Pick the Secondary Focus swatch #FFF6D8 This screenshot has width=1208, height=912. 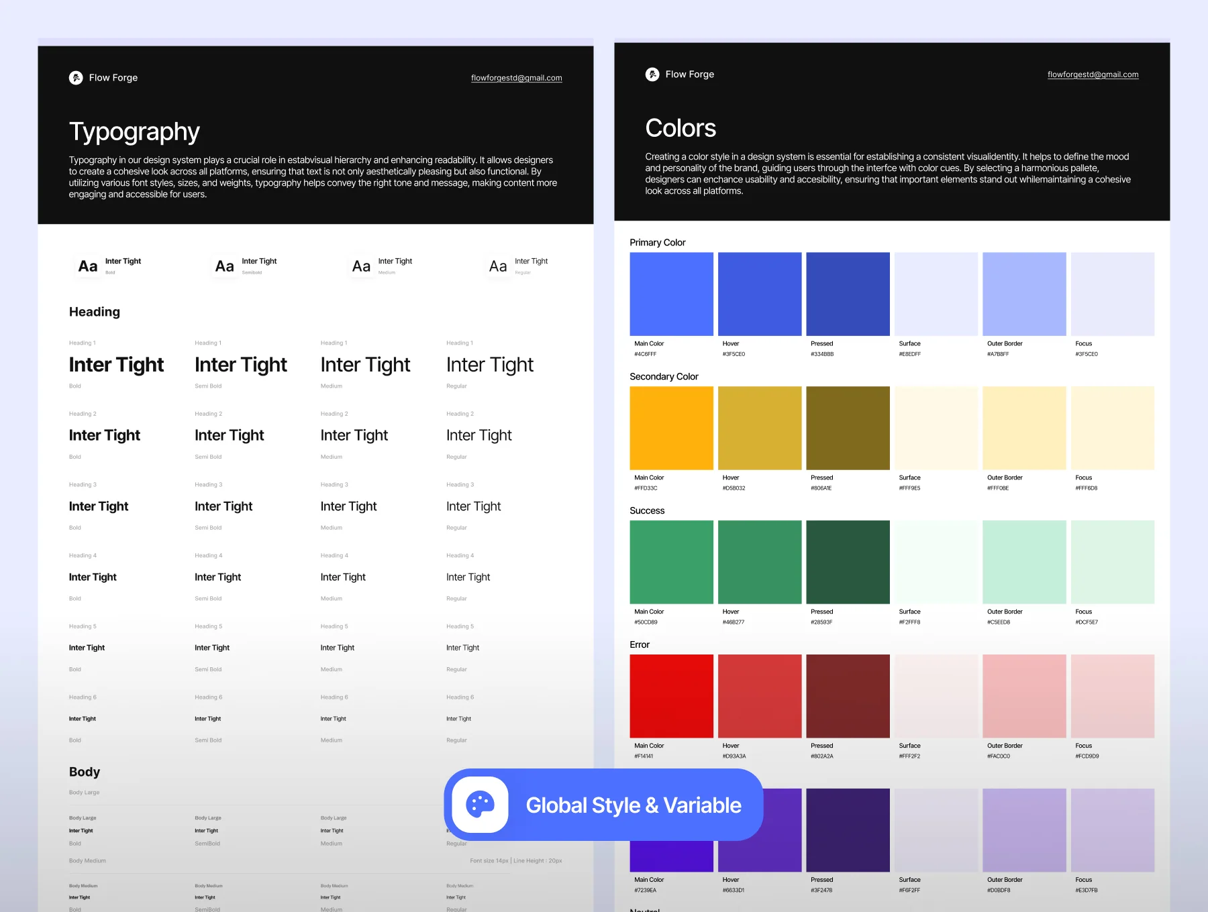pyautogui.click(x=1113, y=428)
